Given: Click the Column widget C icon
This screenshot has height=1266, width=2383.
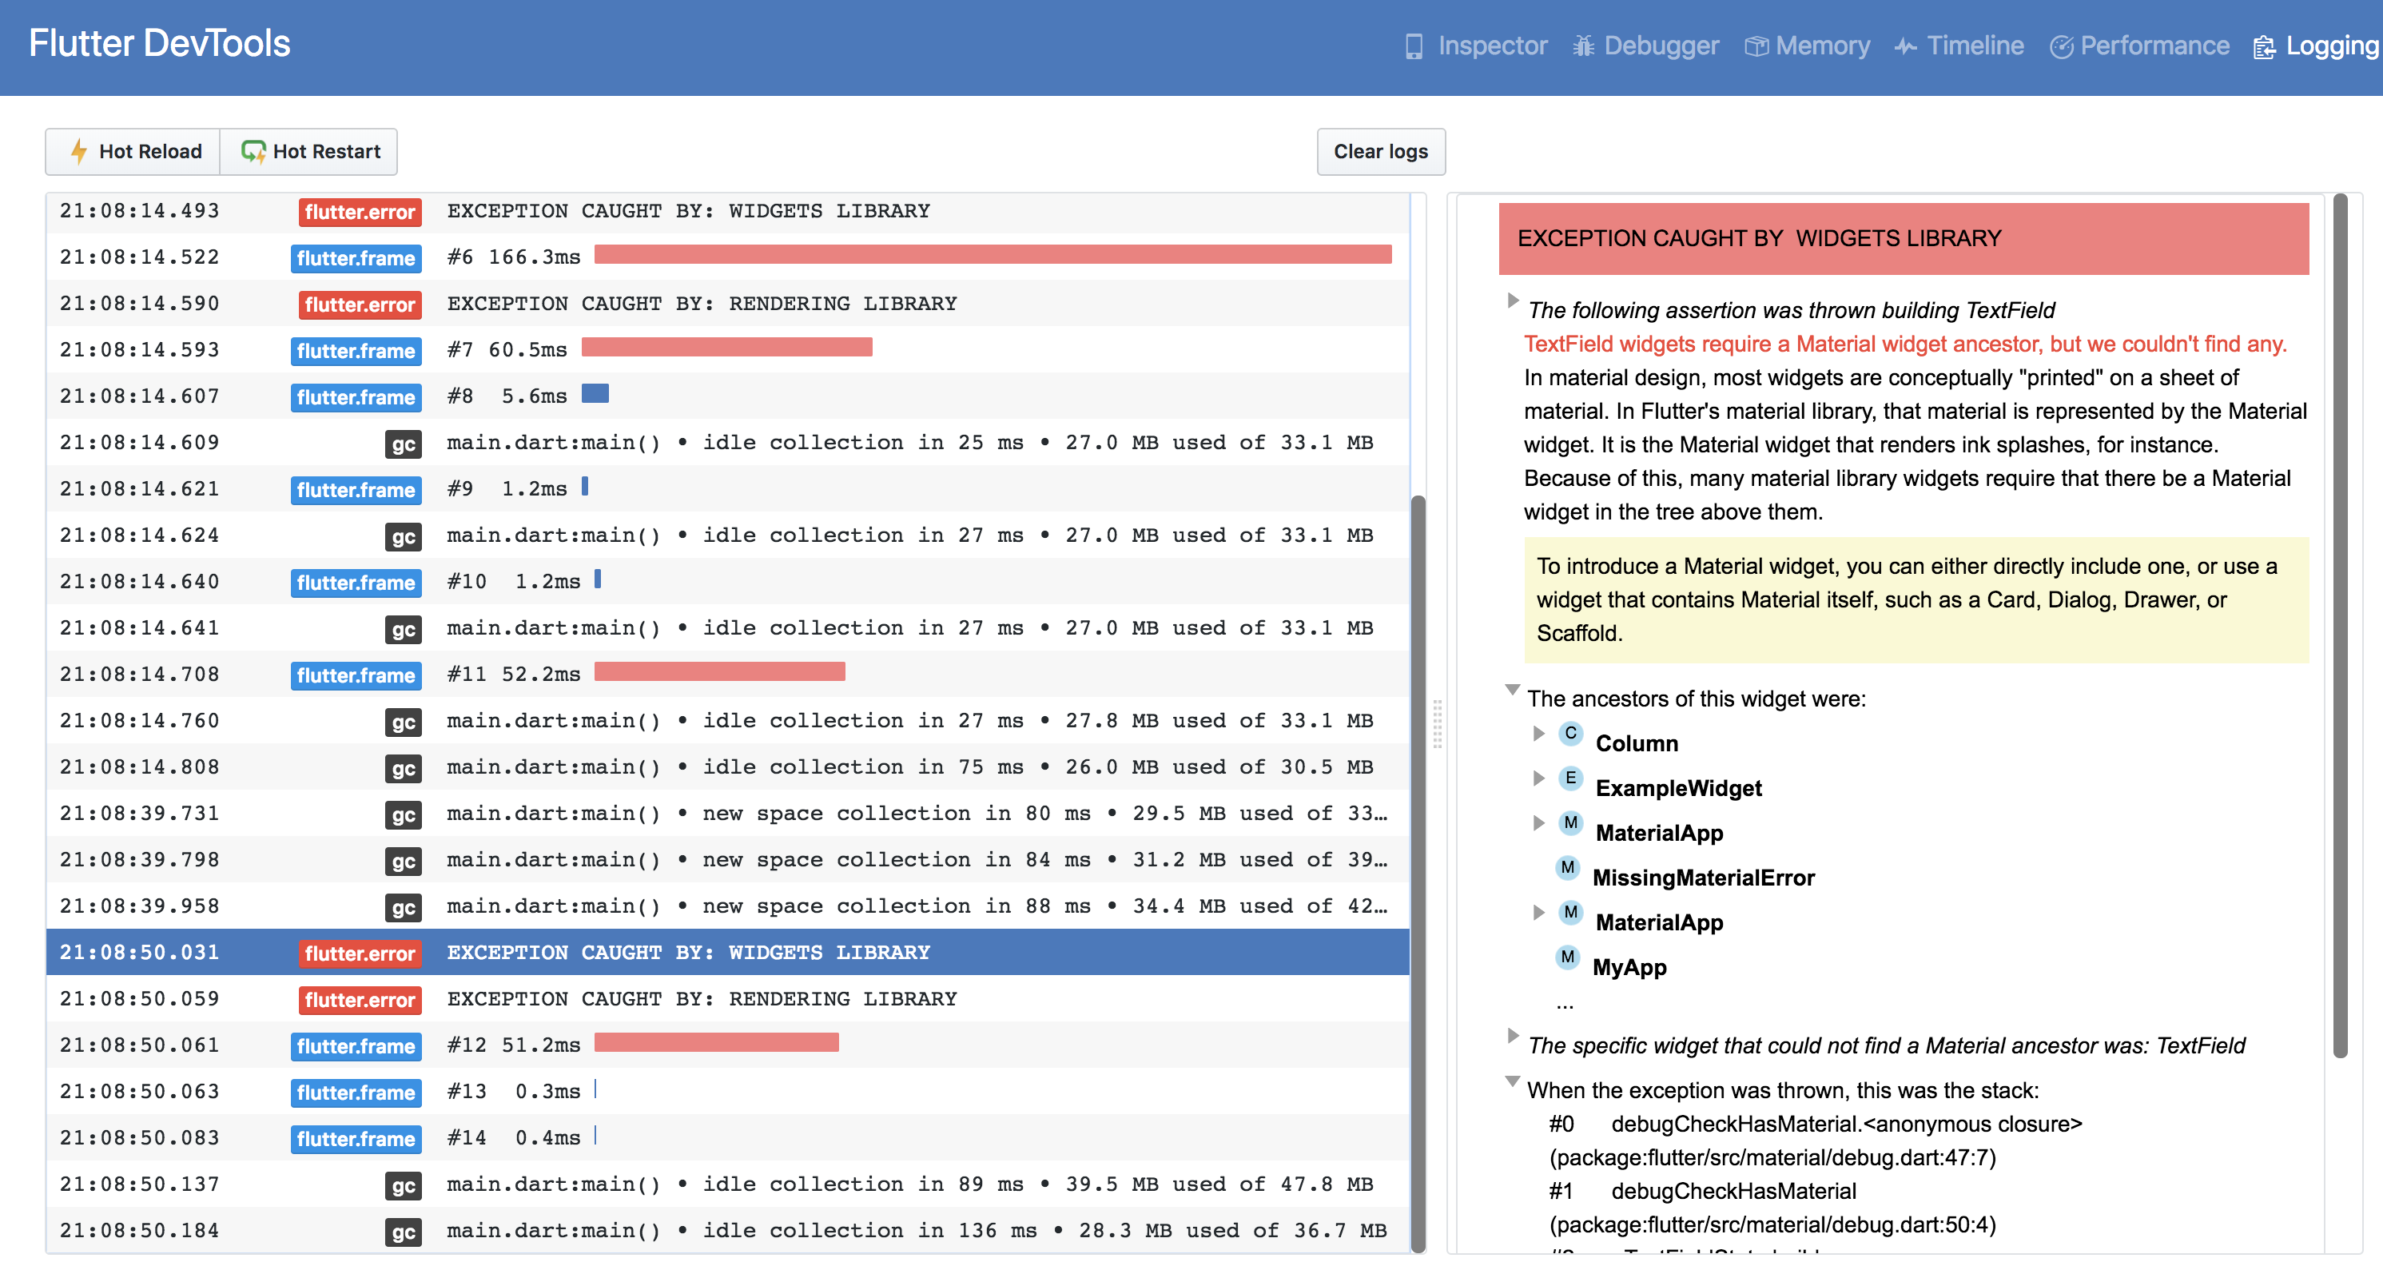Looking at the screenshot, I should click(1571, 733).
